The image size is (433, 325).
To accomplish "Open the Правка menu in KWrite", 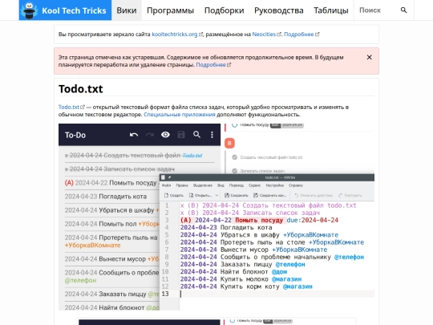I will coord(182,185).
